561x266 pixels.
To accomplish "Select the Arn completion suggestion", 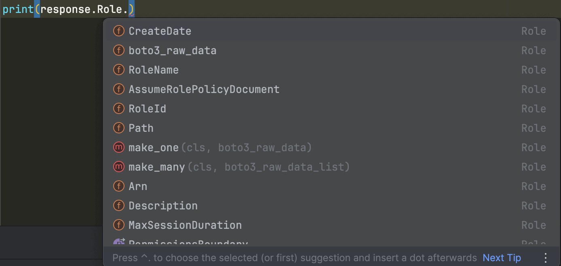I will click(x=331, y=186).
